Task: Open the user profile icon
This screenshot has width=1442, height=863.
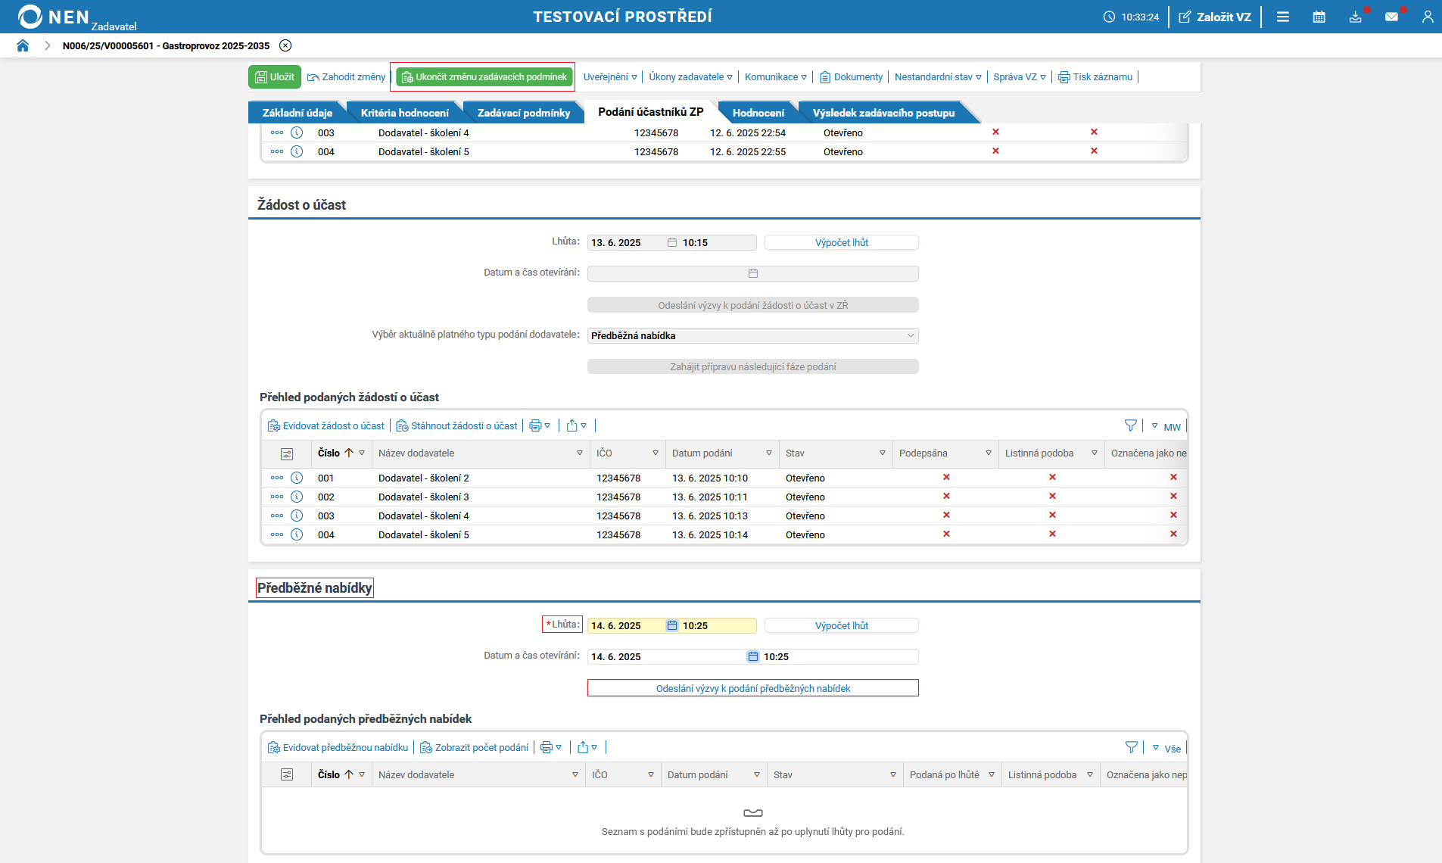Action: [1427, 17]
